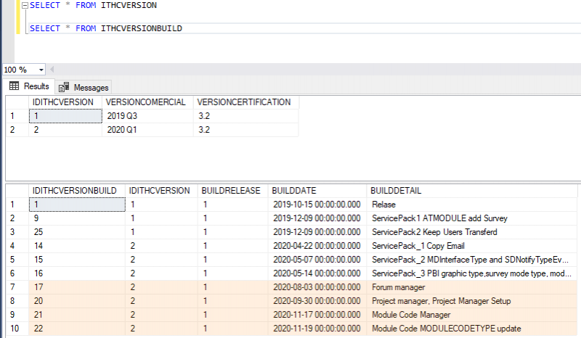Click the Messages tab icon
This screenshot has width=581, height=338.
click(x=64, y=87)
